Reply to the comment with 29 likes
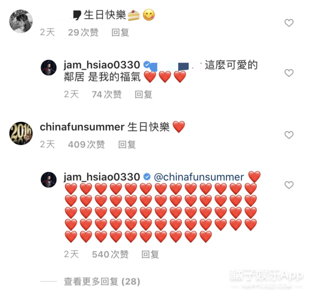The image size is (310, 296). pyautogui.click(x=120, y=32)
